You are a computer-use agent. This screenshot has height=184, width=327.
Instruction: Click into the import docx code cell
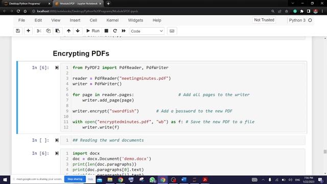point(183,162)
